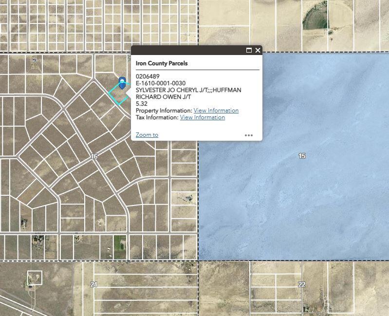
Task: Select the white-outlined square parcel near section 21
Action: pos(35,278)
